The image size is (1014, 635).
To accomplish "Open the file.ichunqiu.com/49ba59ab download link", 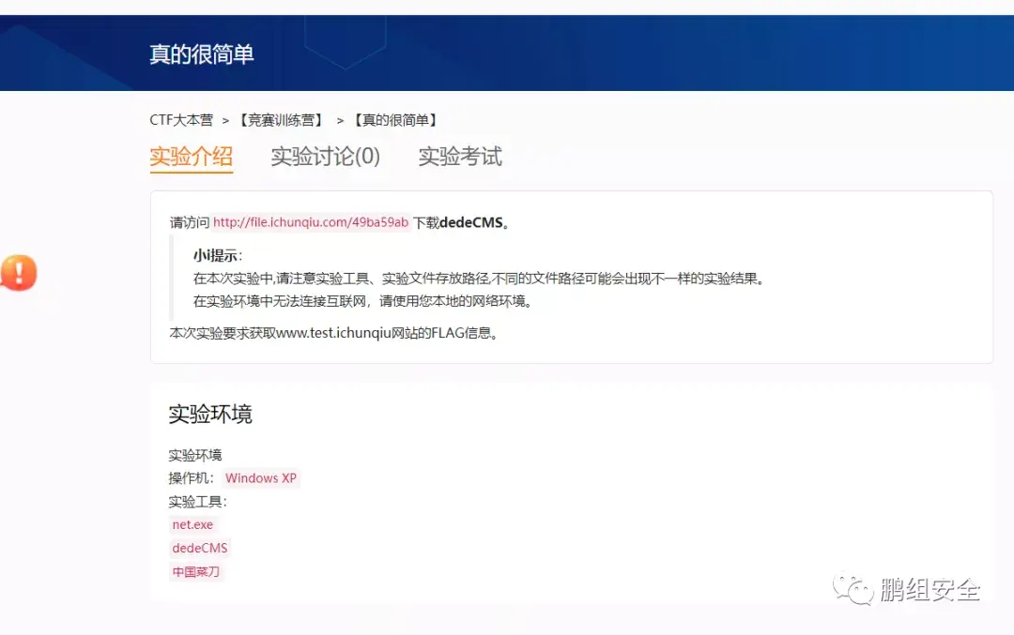I will click(311, 222).
